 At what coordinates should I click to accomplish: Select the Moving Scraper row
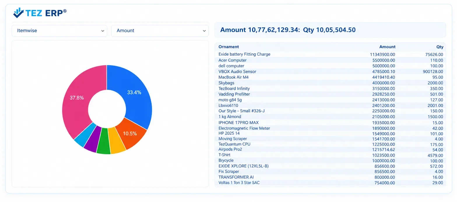[330, 139]
